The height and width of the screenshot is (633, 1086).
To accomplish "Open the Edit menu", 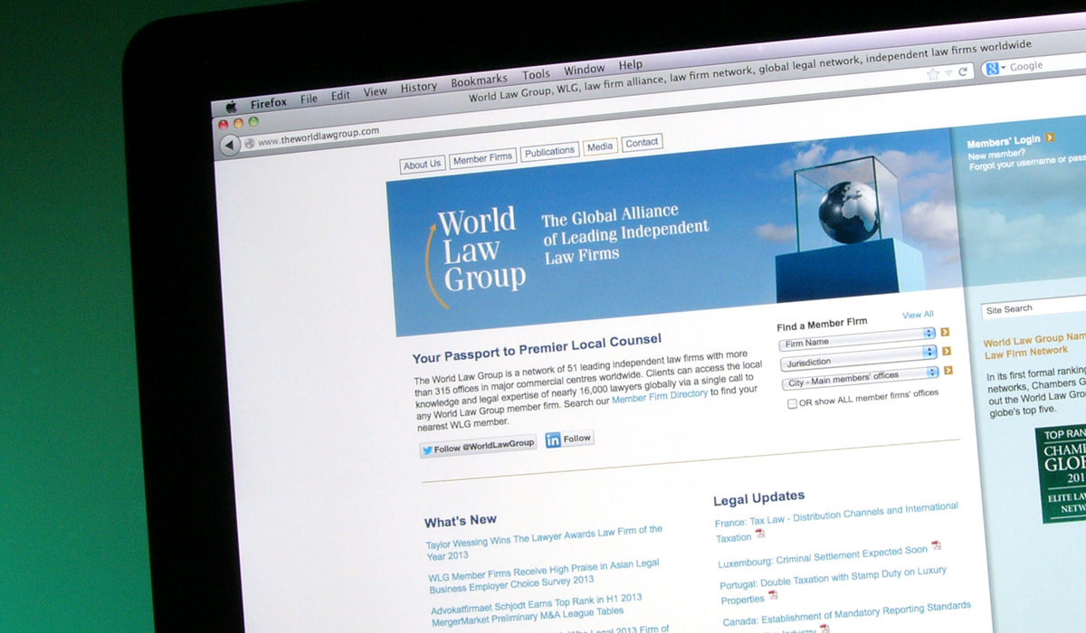I will [340, 95].
